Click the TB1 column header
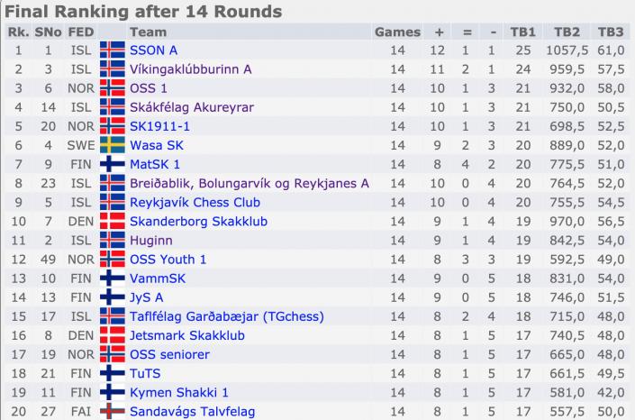 point(522,32)
